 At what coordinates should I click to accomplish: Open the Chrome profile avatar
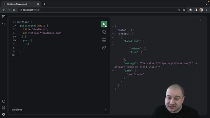coord(201,10)
